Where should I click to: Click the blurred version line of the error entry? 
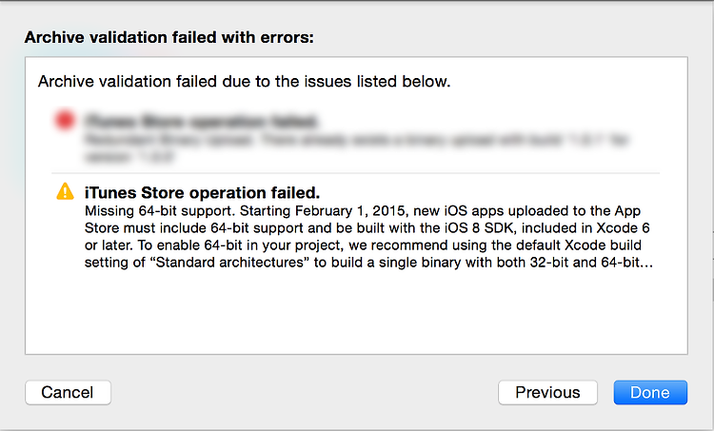click(129, 157)
